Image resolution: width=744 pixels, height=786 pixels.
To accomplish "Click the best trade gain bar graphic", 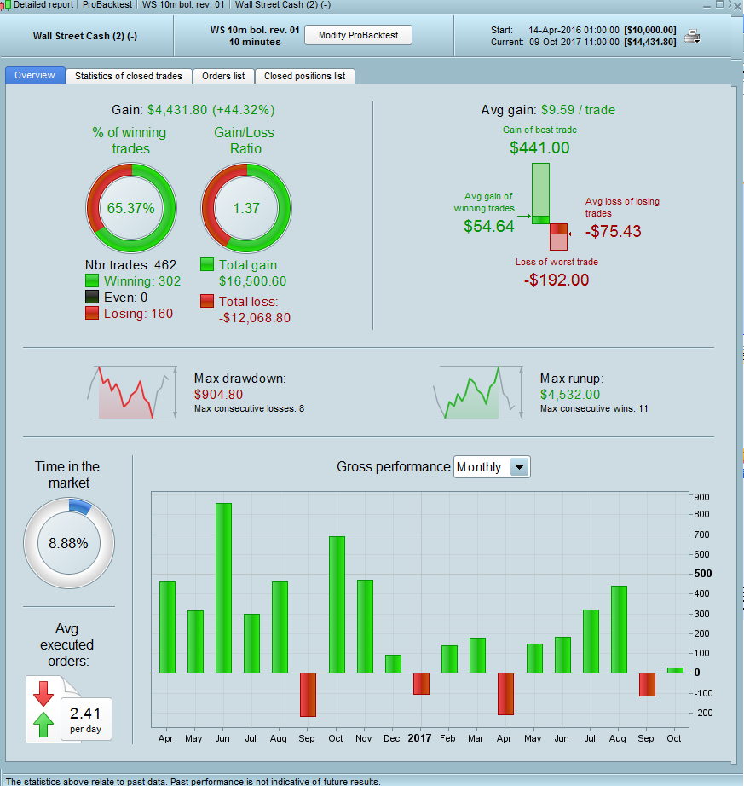I will click(x=540, y=194).
